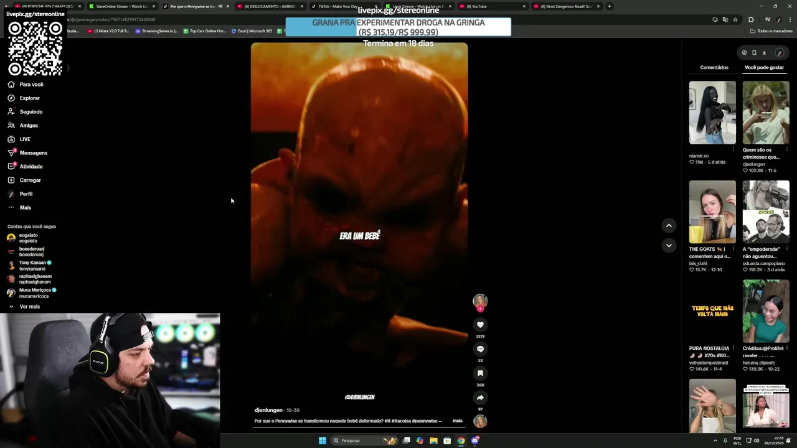
Task: Open options for THE GOATS video card
Action: 733,249
